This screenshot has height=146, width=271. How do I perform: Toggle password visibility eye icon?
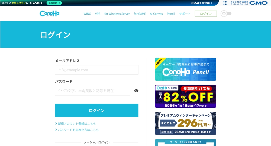(x=136, y=91)
